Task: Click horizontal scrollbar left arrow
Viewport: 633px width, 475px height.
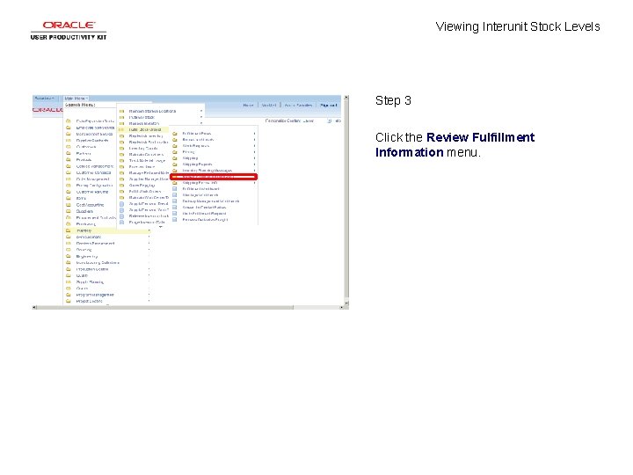Action: [x=34, y=307]
